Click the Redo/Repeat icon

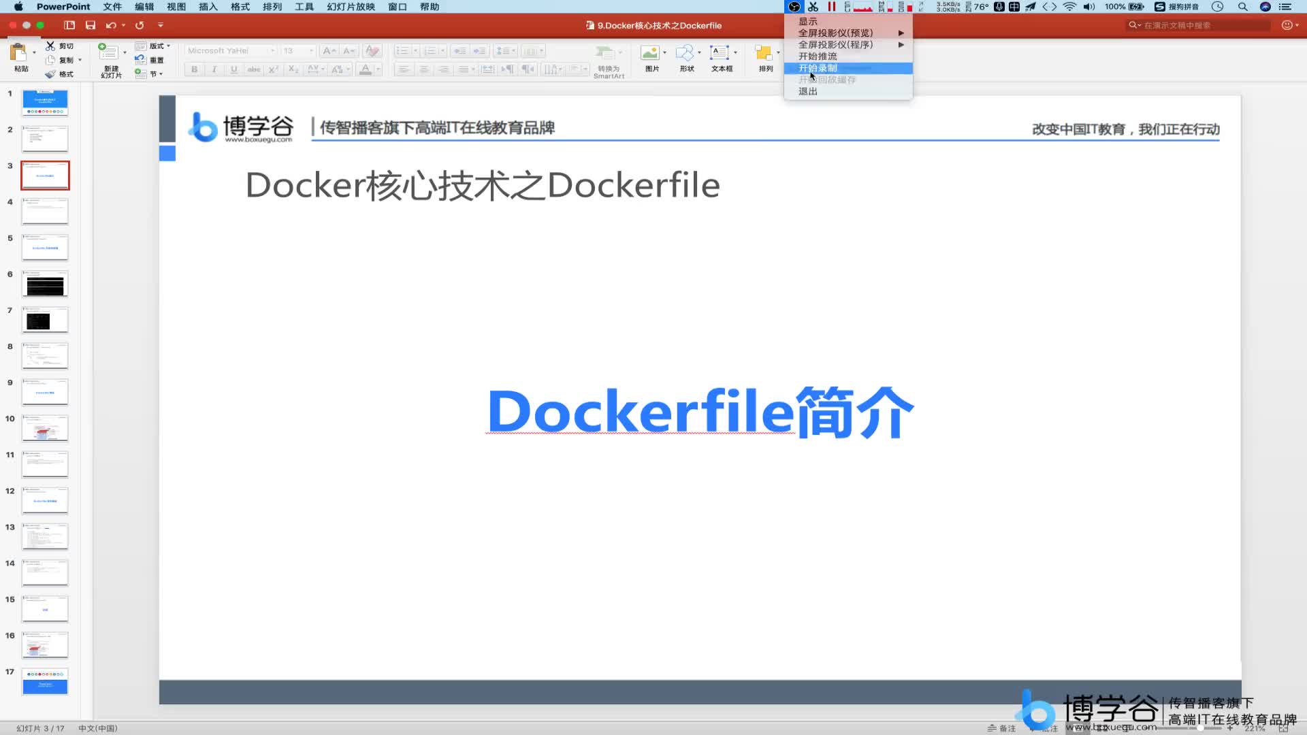pyautogui.click(x=140, y=25)
